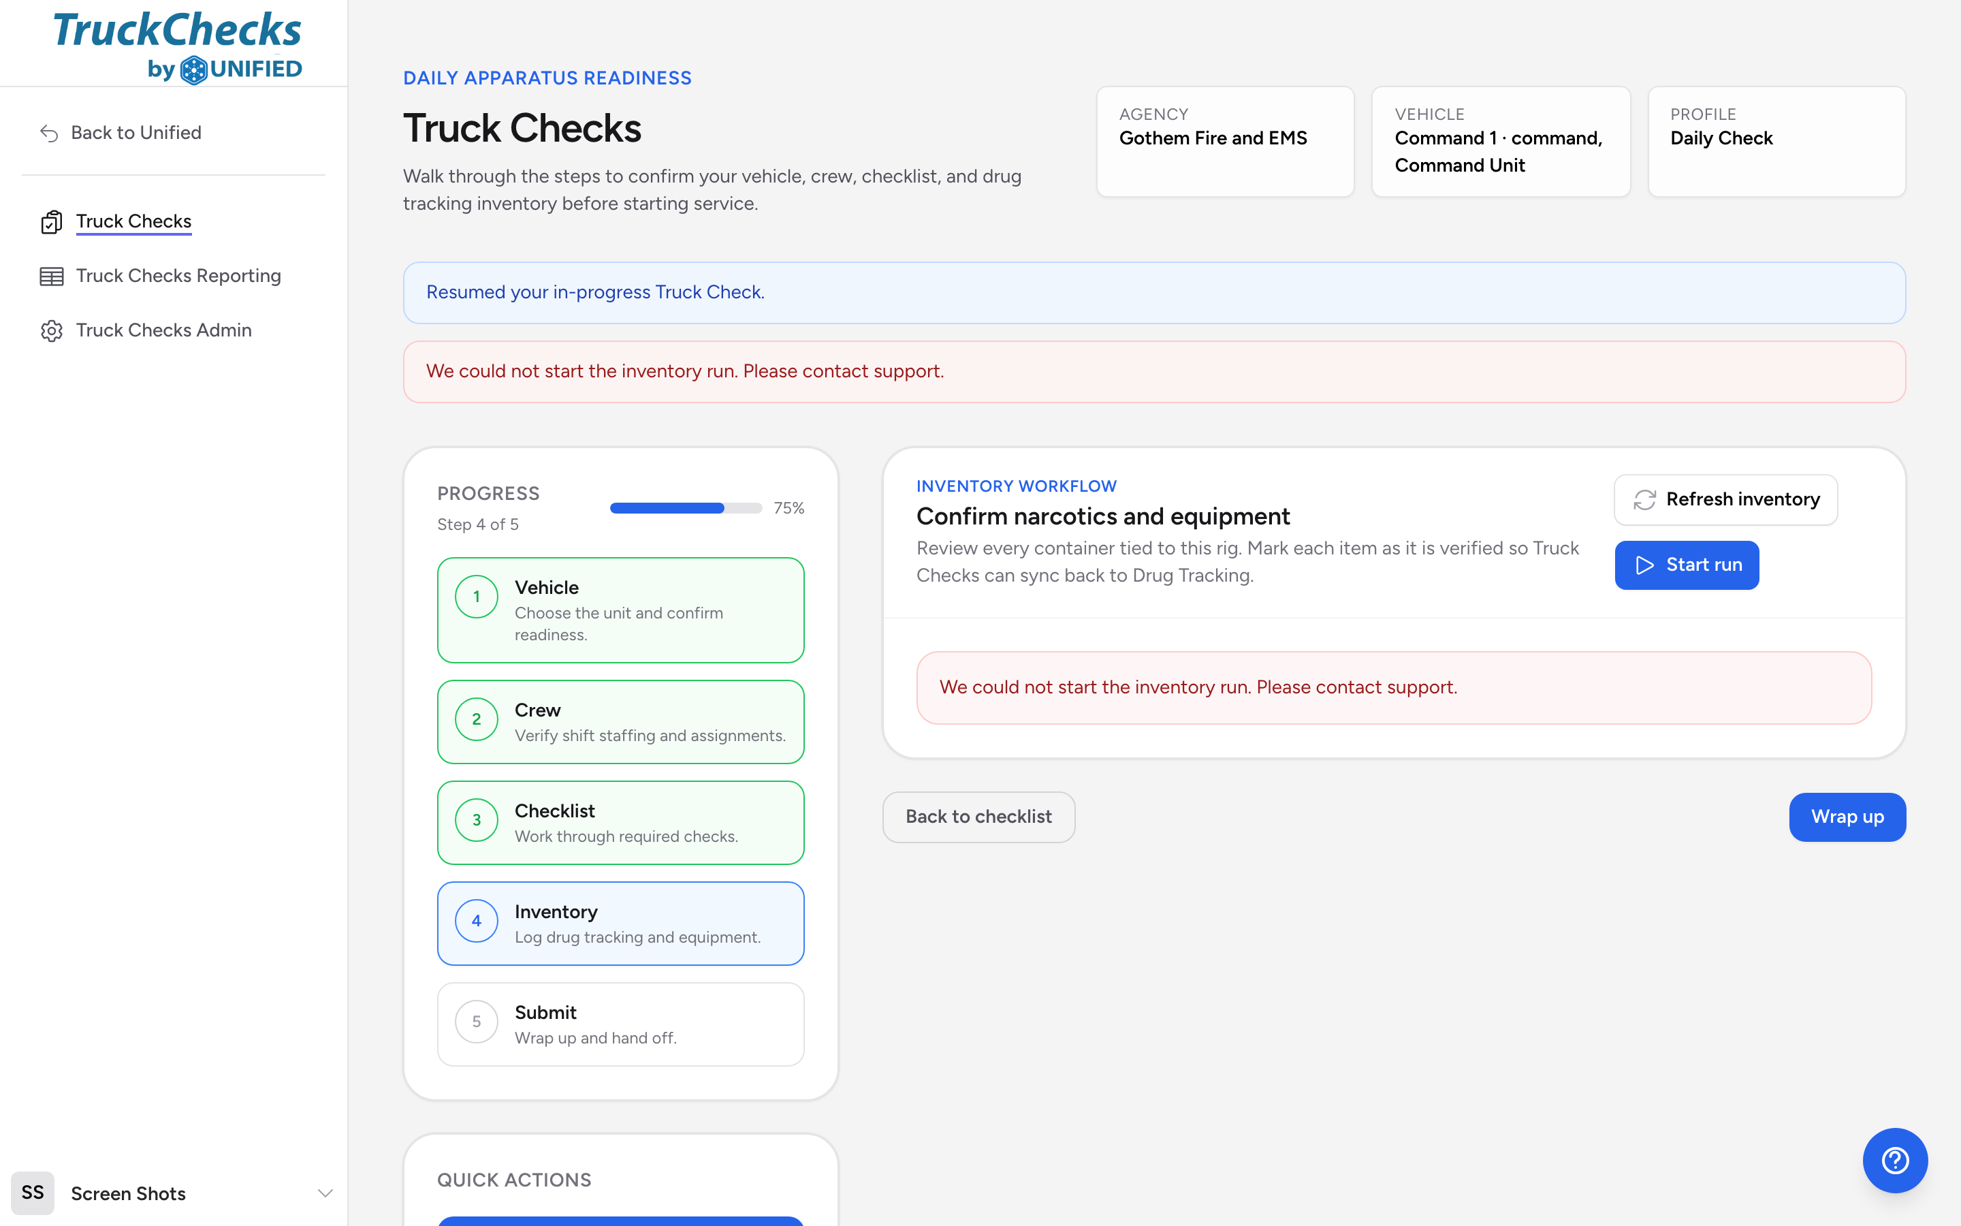Click the Inventory Workflow label
The image size is (1961, 1226).
click(x=1016, y=486)
